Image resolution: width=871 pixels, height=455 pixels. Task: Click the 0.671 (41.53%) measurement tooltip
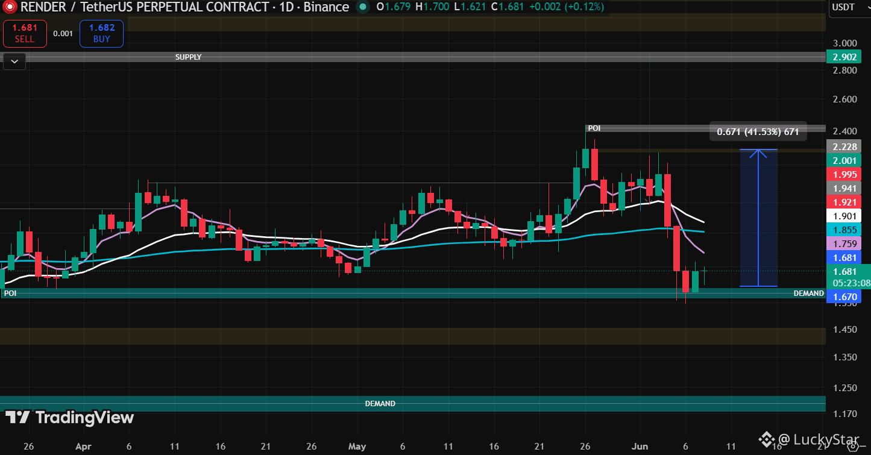(x=758, y=132)
